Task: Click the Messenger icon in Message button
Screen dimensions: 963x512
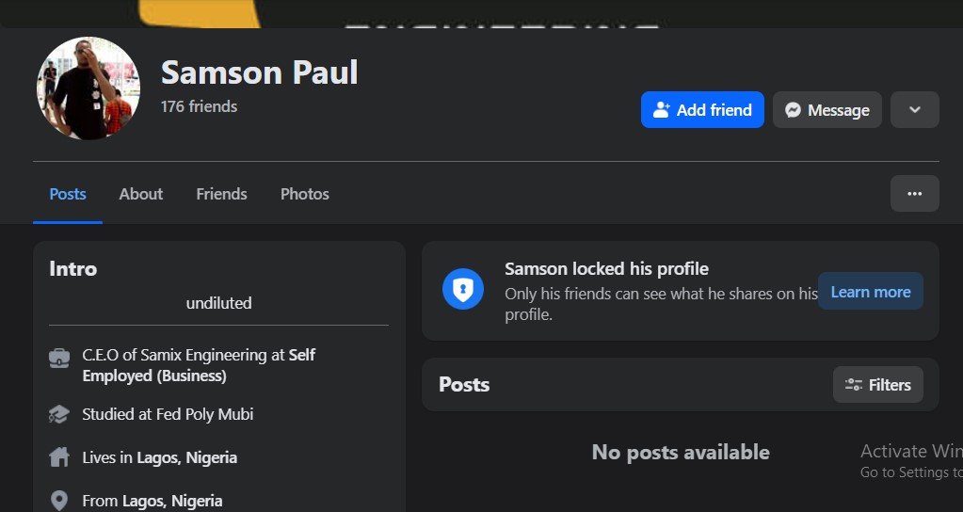Action: pos(794,110)
